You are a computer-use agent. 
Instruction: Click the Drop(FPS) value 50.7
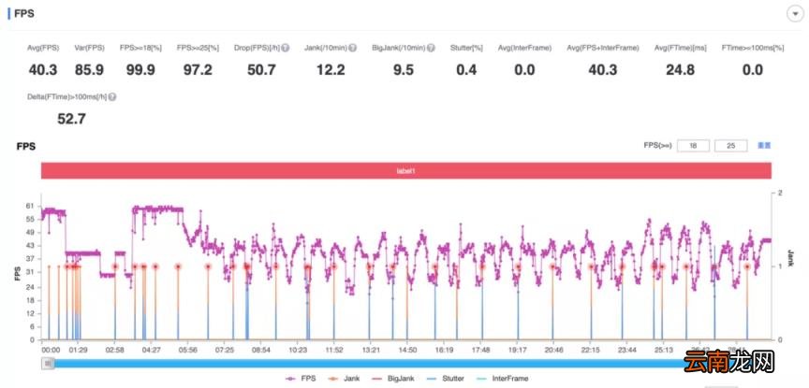(261, 70)
